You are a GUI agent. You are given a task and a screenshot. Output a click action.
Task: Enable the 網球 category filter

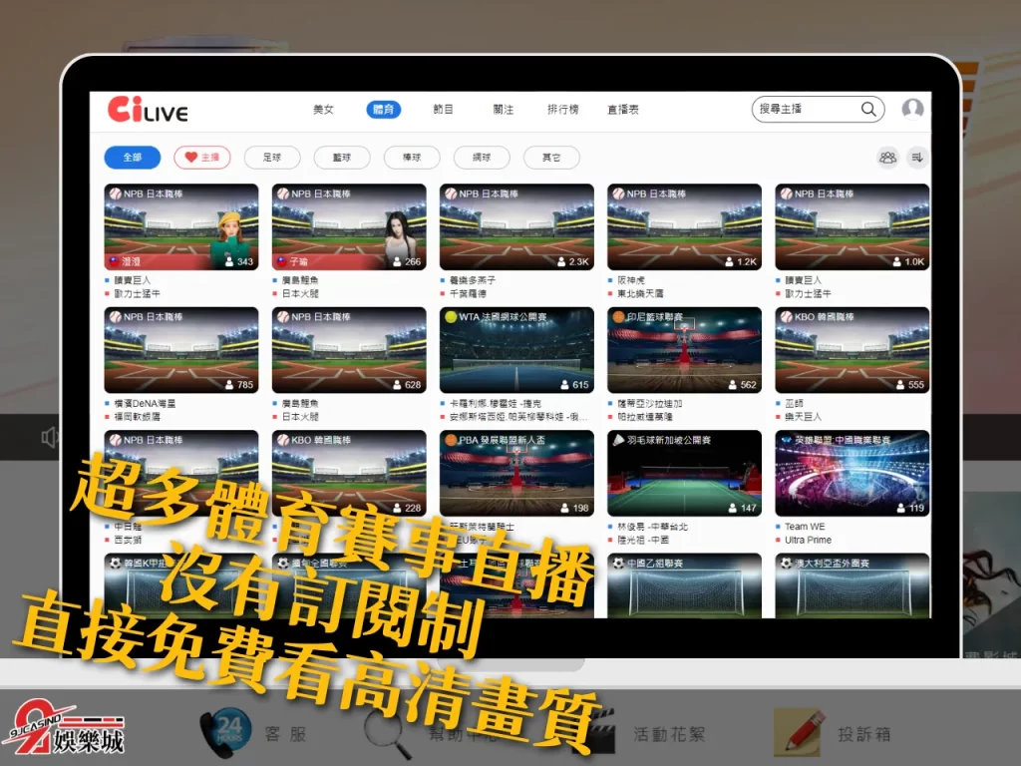[482, 158]
